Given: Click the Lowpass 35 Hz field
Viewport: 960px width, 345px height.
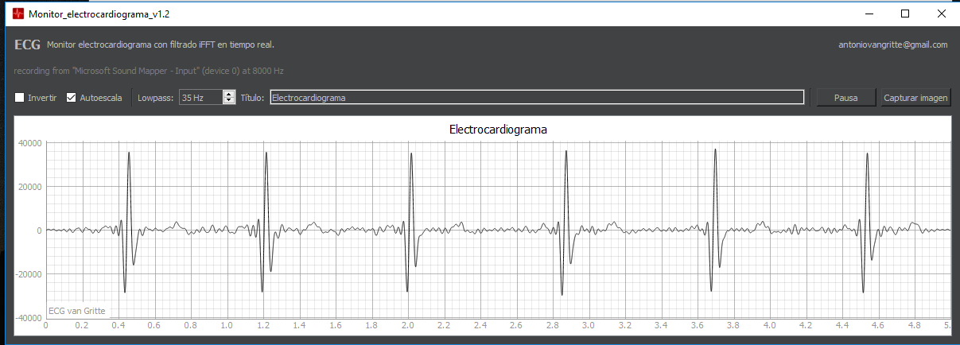Looking at the screenshot, I should click(201, 98).
